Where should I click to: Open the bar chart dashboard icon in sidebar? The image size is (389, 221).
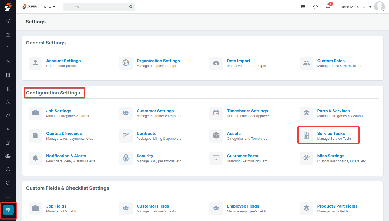8,22
